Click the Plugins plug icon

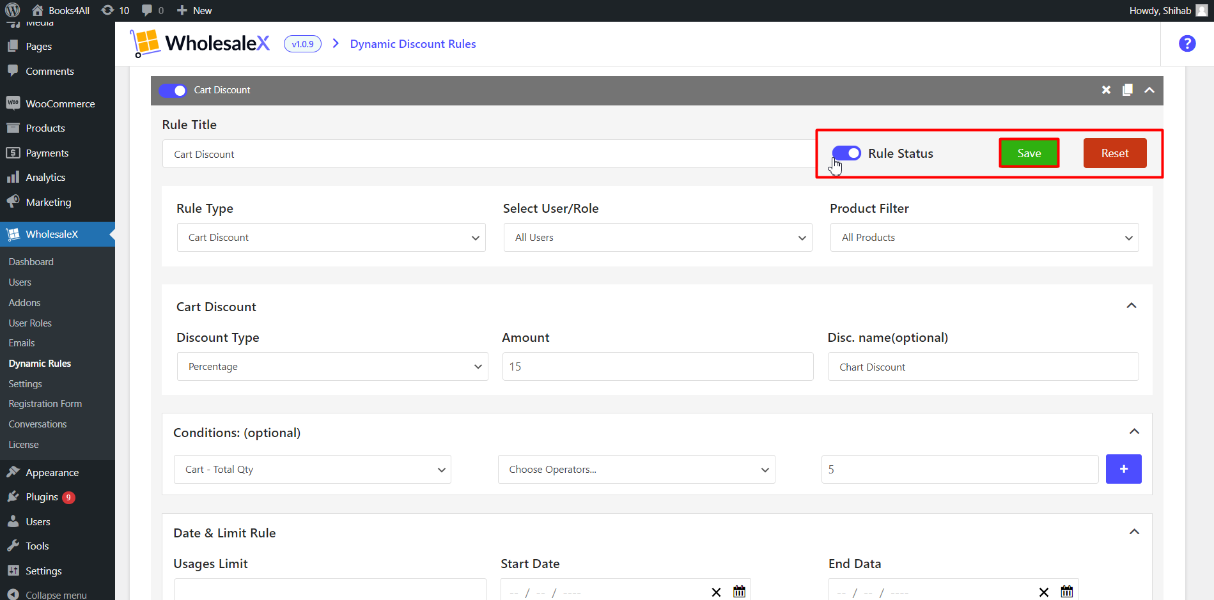pos(13,496)
